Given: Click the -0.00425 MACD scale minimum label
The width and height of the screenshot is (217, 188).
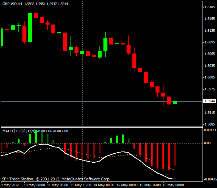Looking at the screenshot, I should [210, 179].
